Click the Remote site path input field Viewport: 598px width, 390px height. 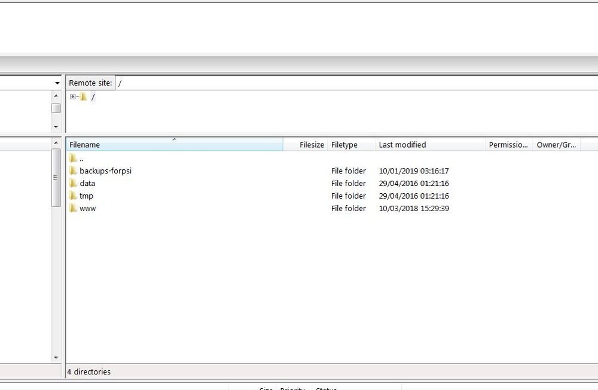[356, 83]
